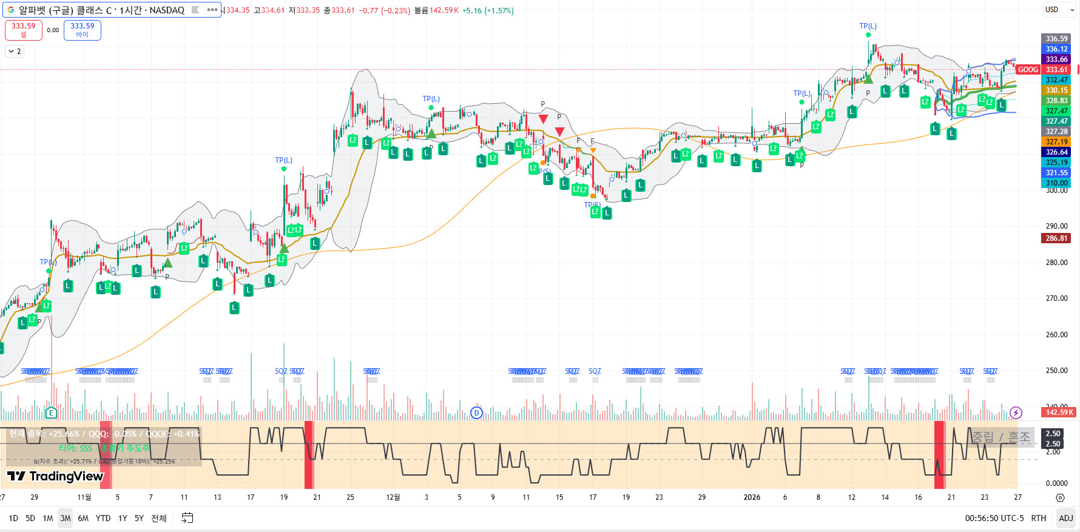The image size is (1080, 532).
Task: Click the dark red 286.81 price label
Action: tap(1056, 238)
